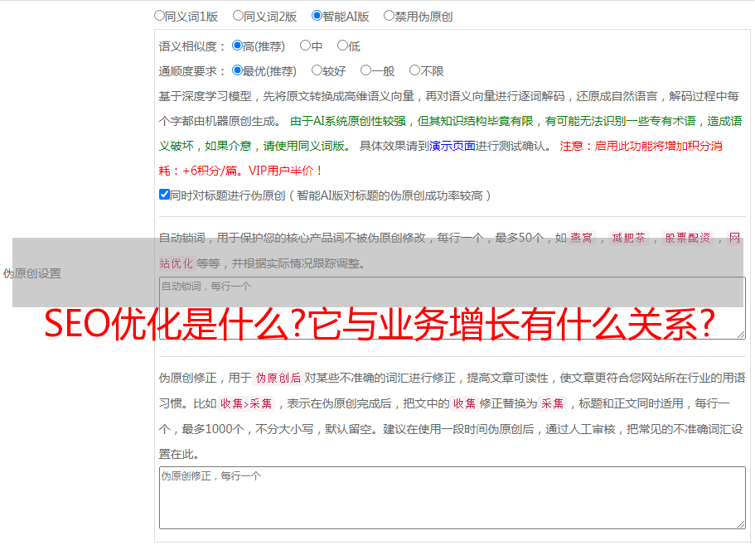Viewport: 755px width, 545px height.
Task: Click the 自动锁词 textarea
Action: (x=453, y=308)
